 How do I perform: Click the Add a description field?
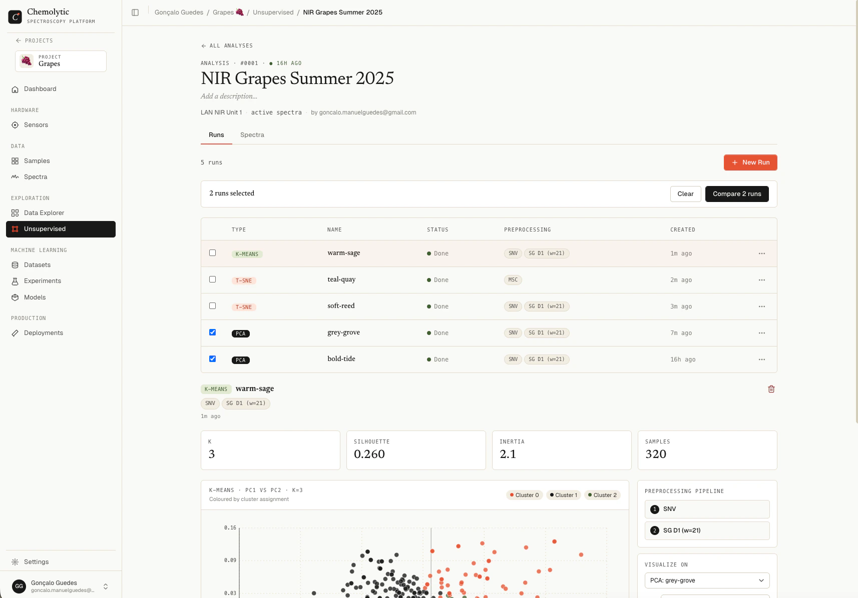pyautogui.click(x=229, y=96)
